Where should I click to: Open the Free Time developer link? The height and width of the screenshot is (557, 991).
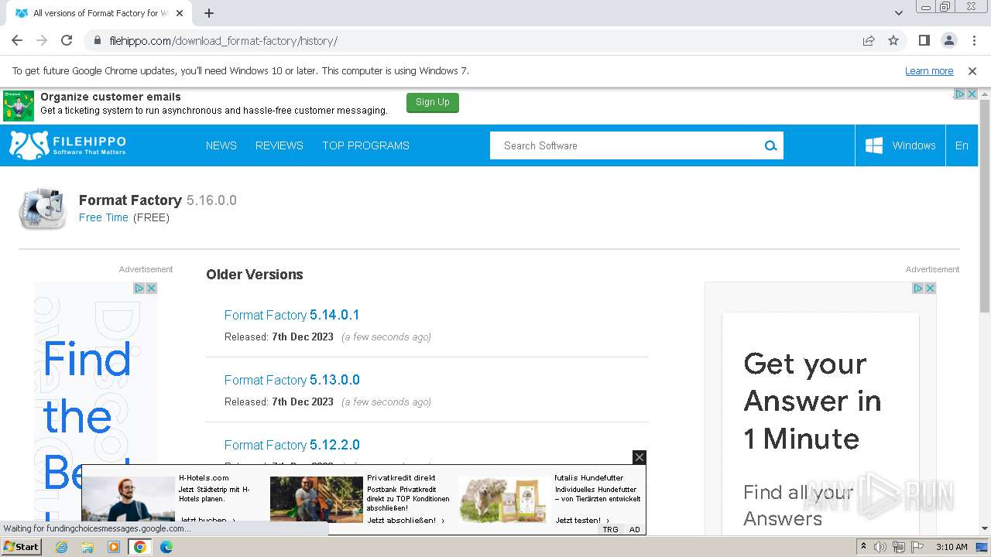coord(104,217)
